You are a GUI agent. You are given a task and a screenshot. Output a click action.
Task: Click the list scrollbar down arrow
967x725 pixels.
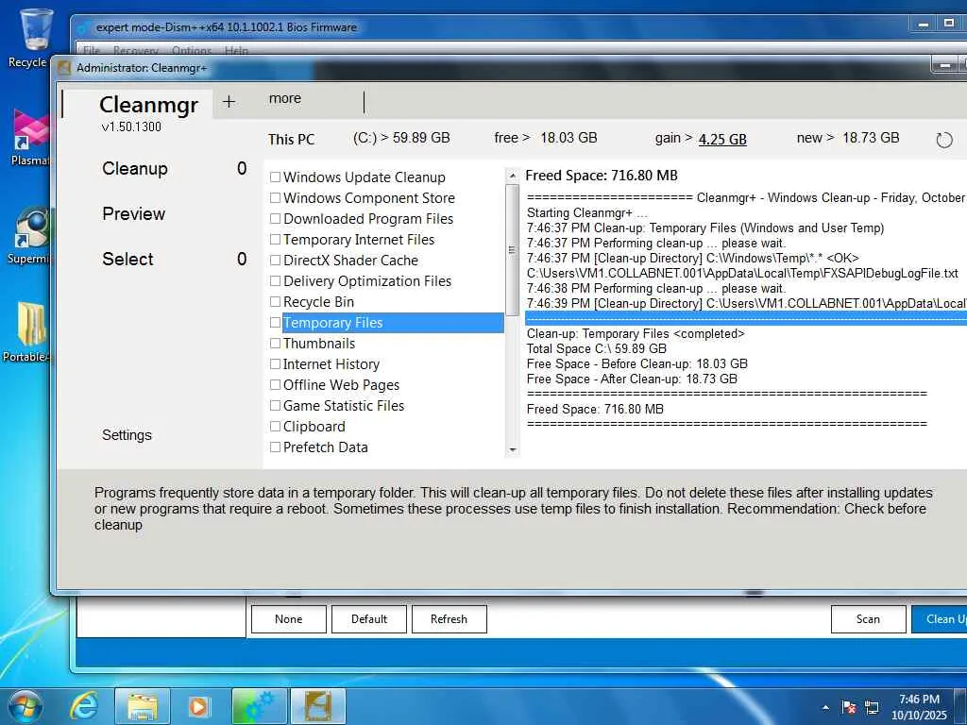click(512, 450)
